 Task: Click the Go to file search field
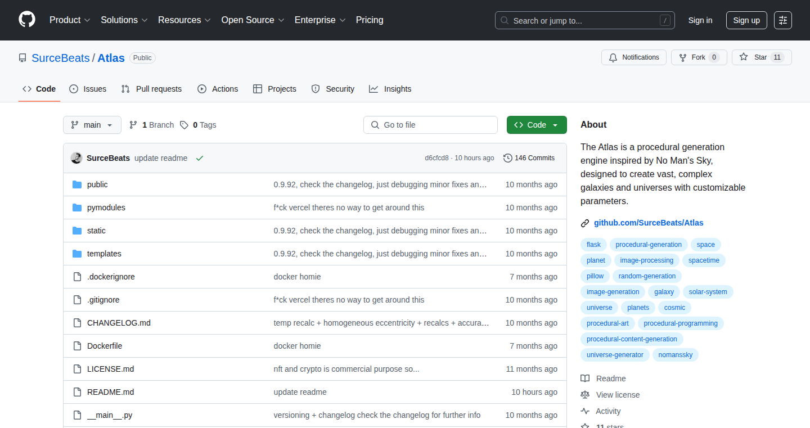pyautogui.click(x=431, y=125)
